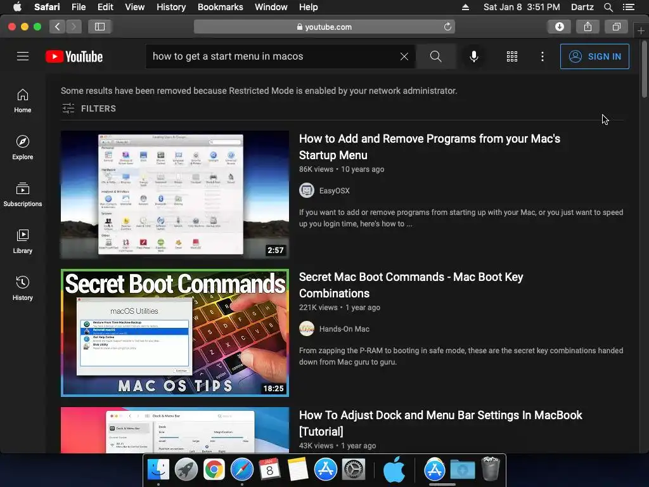Click the EasyOSX channel avatar
This screenshot has height=487, width=649.
pos(307,190)
